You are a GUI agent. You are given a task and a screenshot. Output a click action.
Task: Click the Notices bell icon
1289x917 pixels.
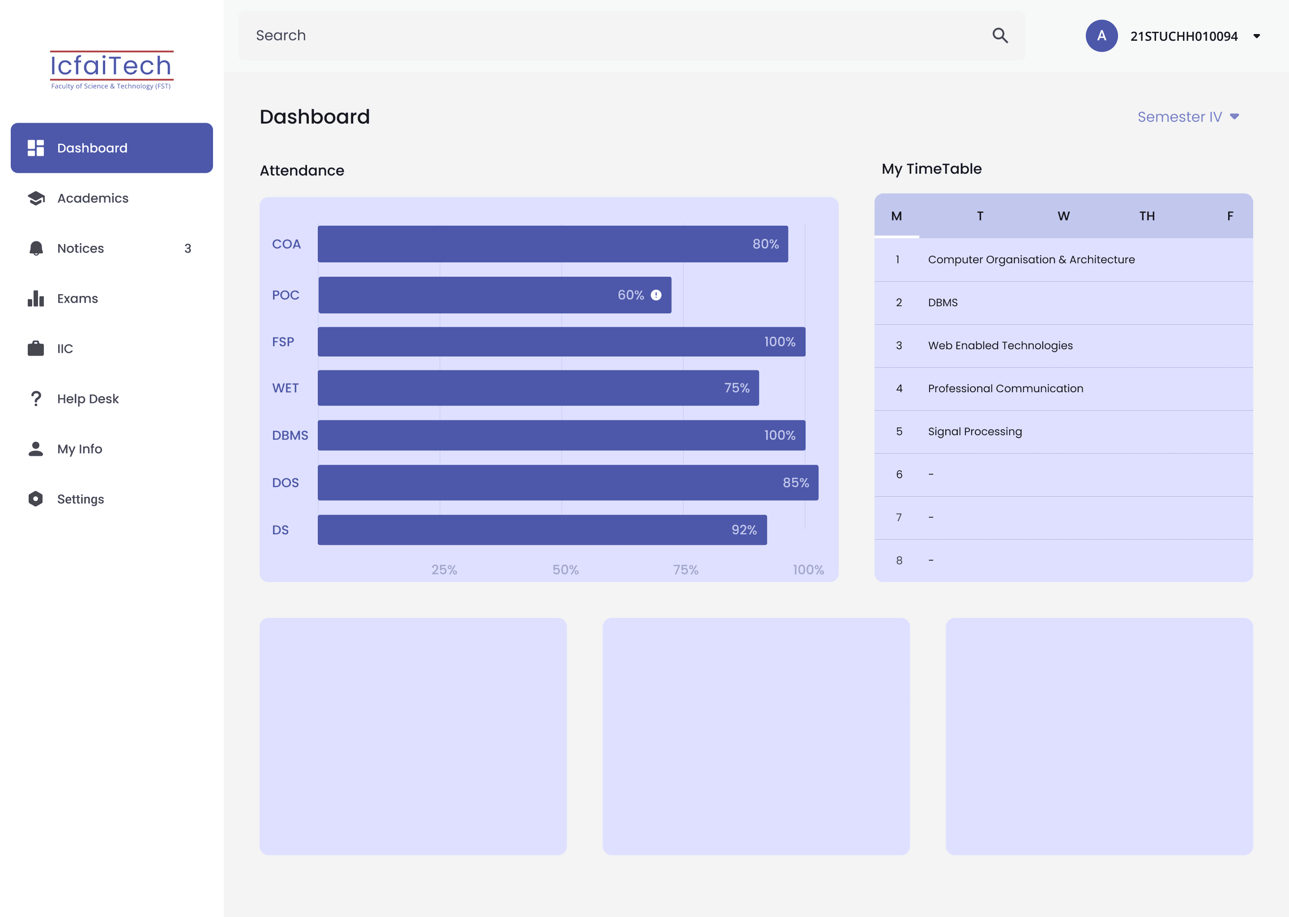[36, 249]
